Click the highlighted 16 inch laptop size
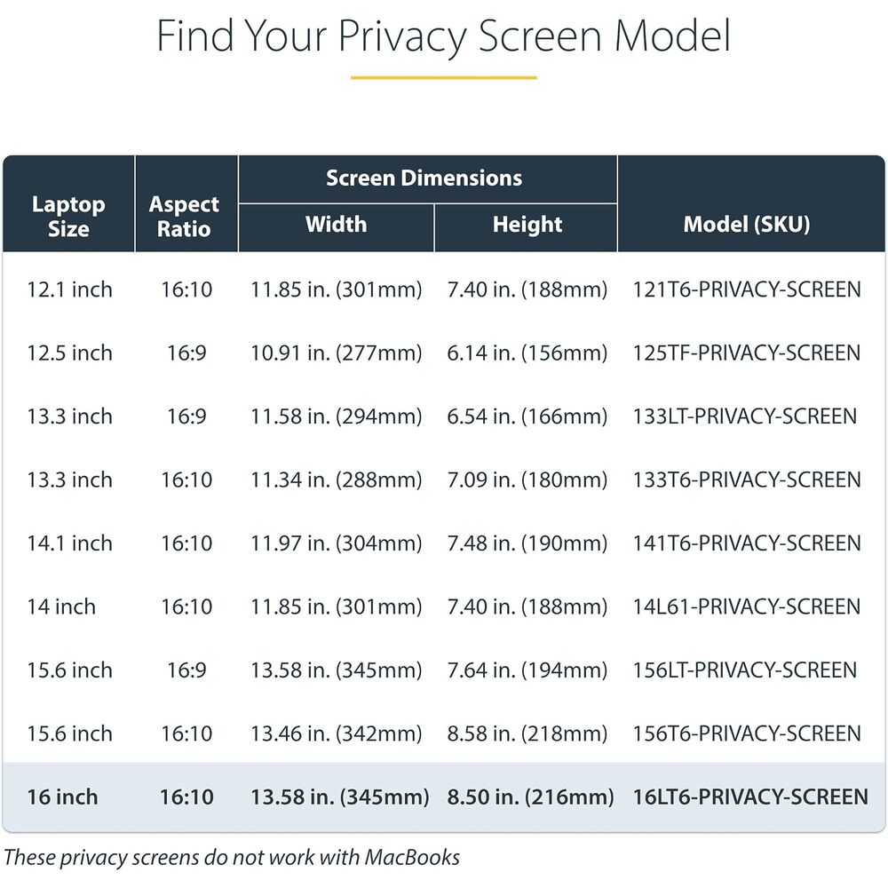 (62, 797)
